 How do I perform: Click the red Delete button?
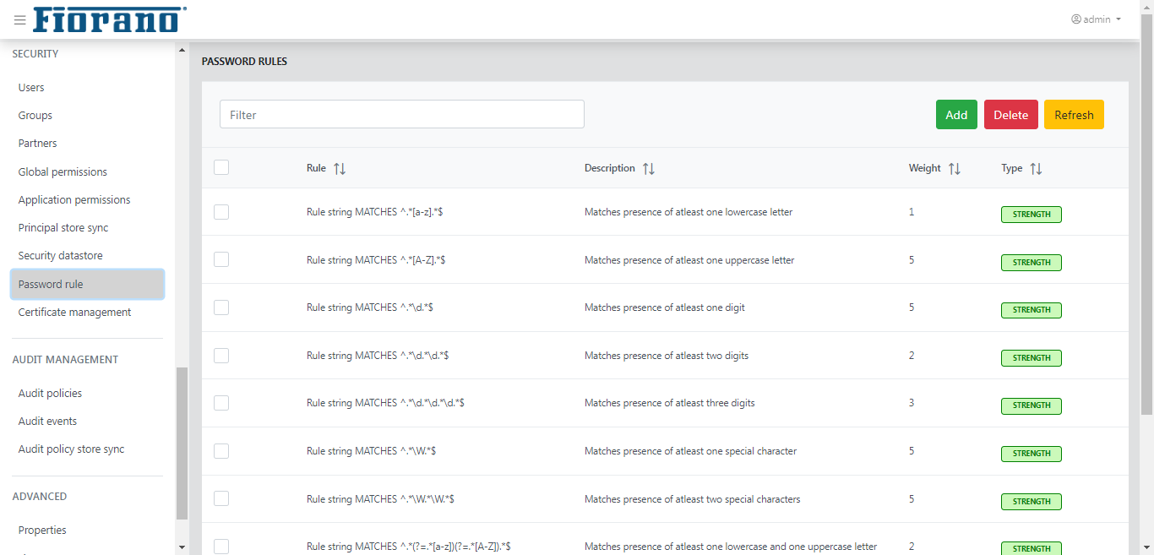(1010, 115)
